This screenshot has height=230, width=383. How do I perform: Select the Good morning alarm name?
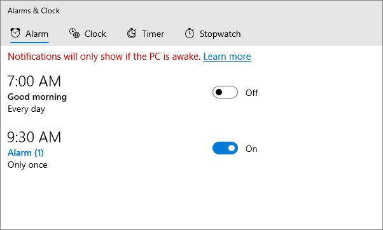37,97
